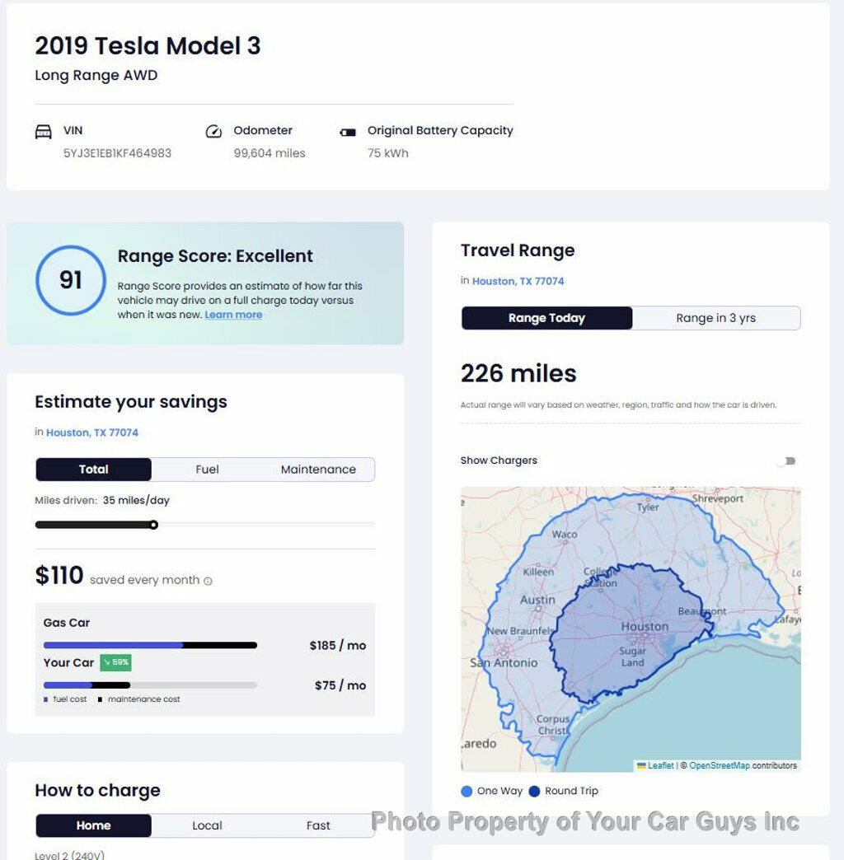Select the Local charging tab

207,825
